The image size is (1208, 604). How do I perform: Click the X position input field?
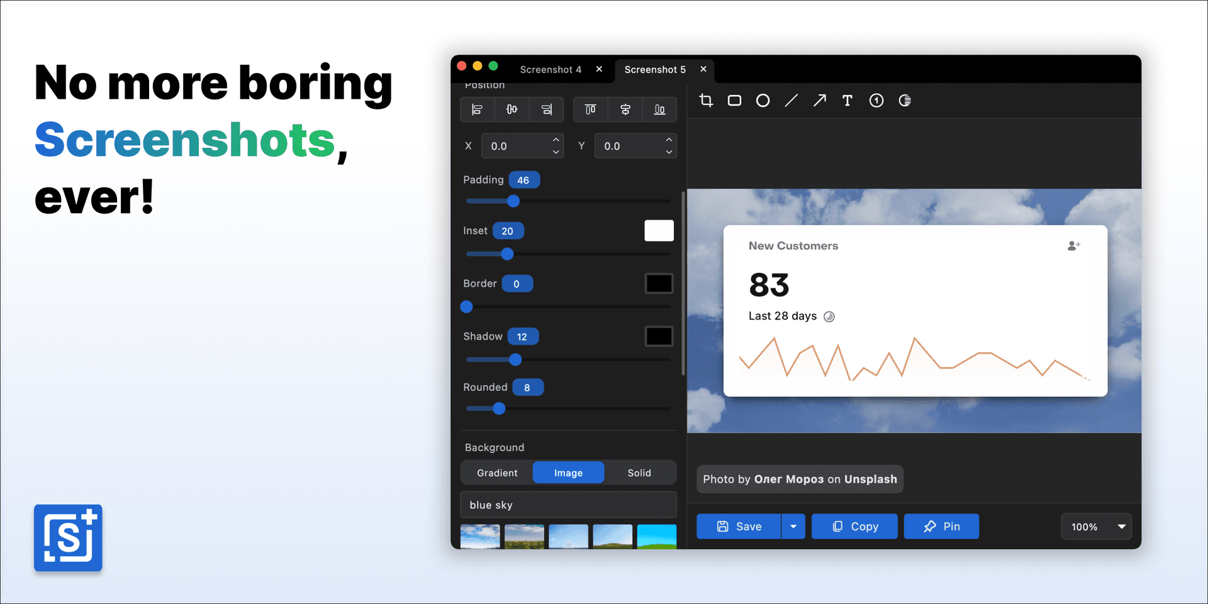[x=522, y=146]
